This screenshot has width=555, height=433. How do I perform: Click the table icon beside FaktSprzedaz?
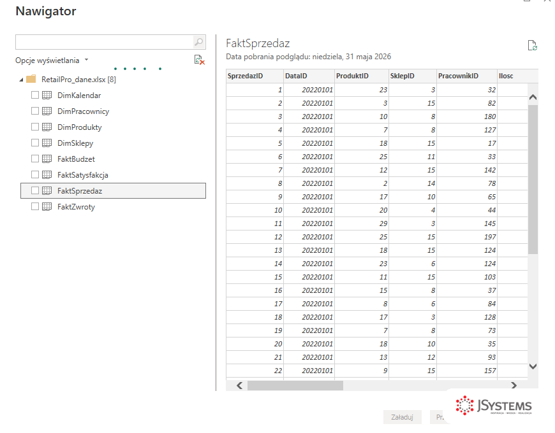pos(47,191)
